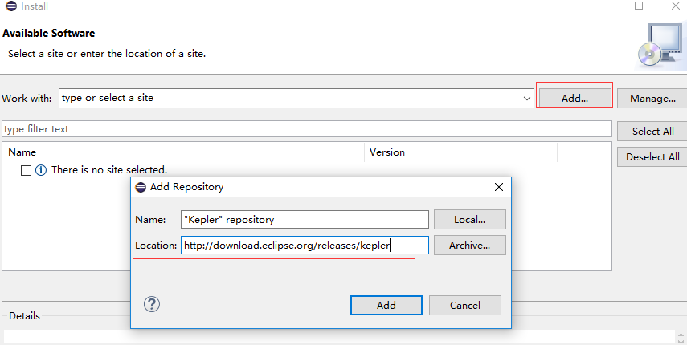
Task: Click the Select All button
Action: pyautogui.click(x=652, y=131)
